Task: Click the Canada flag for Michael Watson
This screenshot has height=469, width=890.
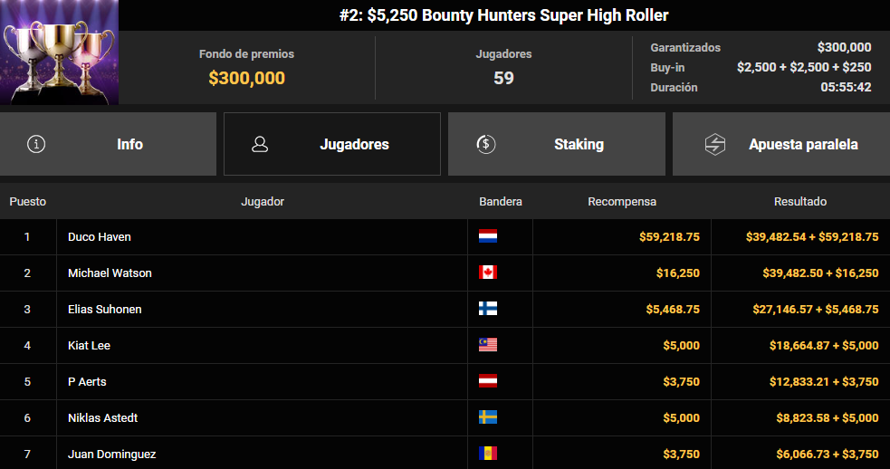Action: coord(488,273)
